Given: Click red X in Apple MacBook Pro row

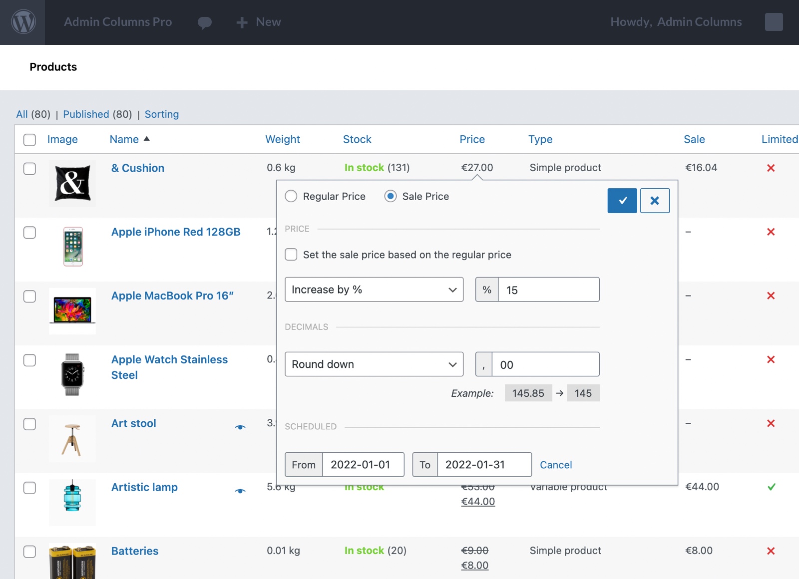Looking at the screenshot, I should (771, 296).
